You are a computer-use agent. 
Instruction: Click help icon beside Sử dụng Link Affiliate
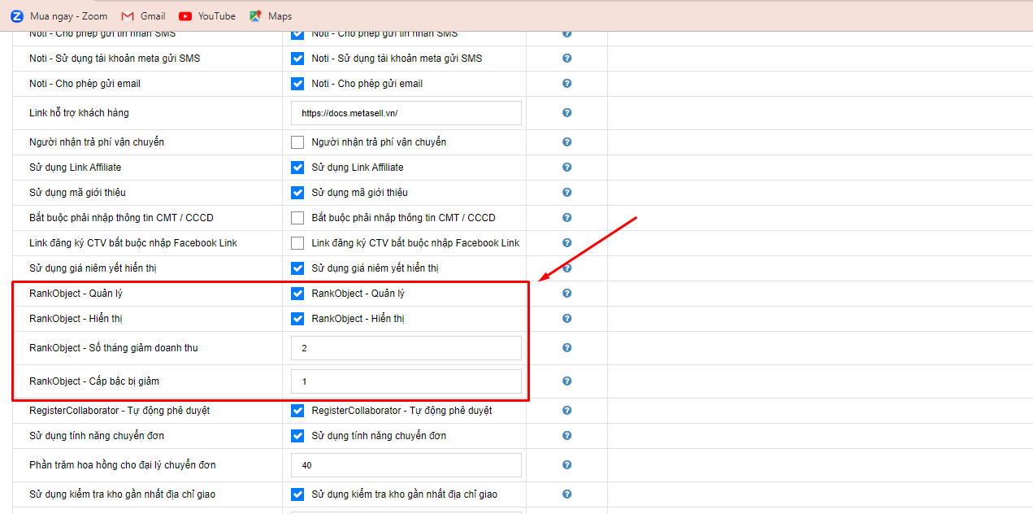click(x=566, y=168)
